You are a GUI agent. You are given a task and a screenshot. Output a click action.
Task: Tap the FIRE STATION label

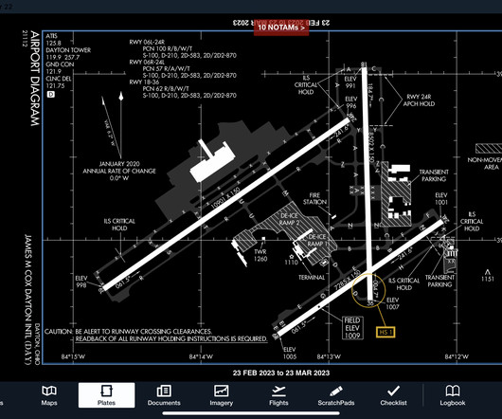[314, 199]
